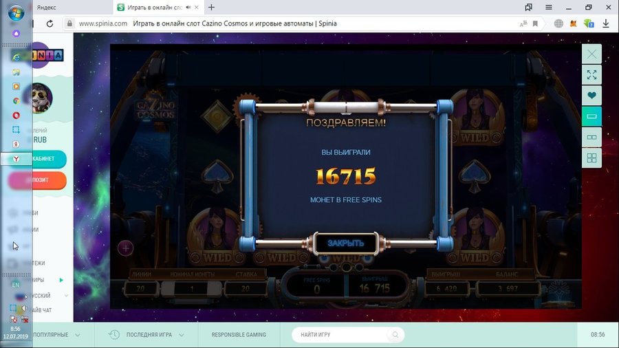Click the ЗАКРЫТЬ button in win dialog
The height and width of the screenshot is (348, 619).
(345, 243)
